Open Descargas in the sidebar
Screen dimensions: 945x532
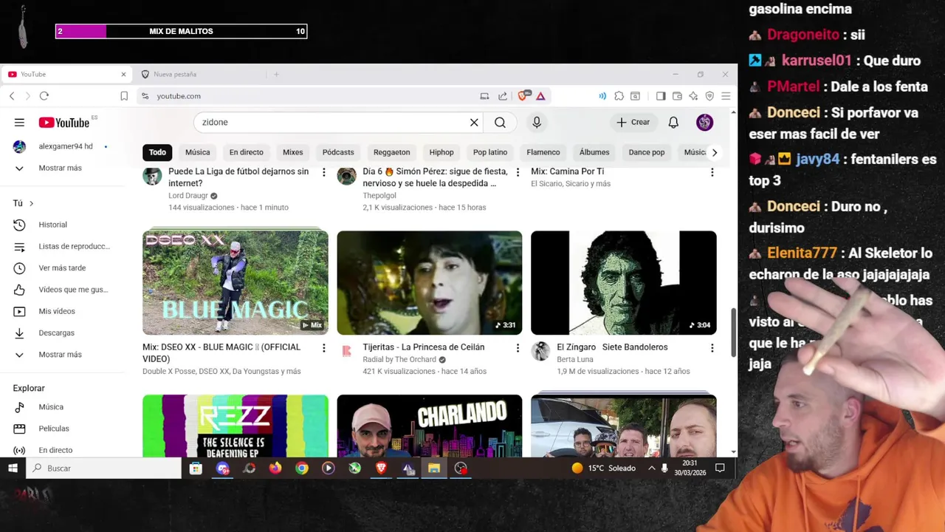(56, 333)
